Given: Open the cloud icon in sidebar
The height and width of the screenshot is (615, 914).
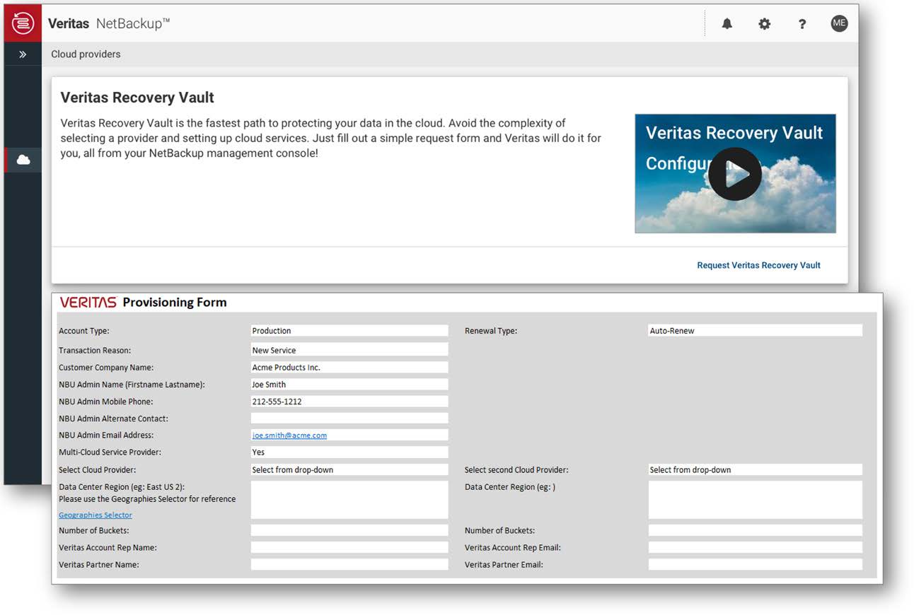Looking at the screenshot, I should [23, 160].
